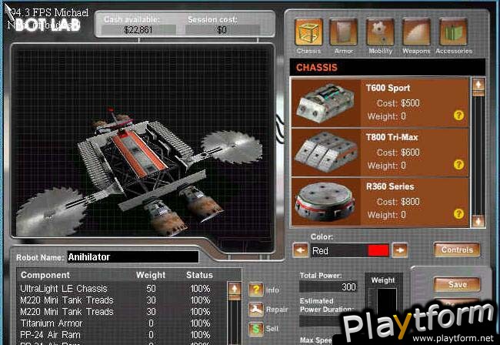Screen dimensions: 500x345
Task: Show info for T800 Tri-Max chassis
Action: (458, 165)
